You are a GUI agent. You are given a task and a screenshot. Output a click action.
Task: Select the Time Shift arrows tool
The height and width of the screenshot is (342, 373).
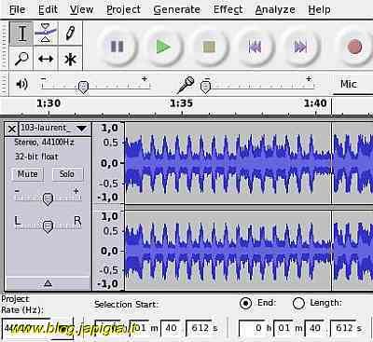(x=46, y=58)
